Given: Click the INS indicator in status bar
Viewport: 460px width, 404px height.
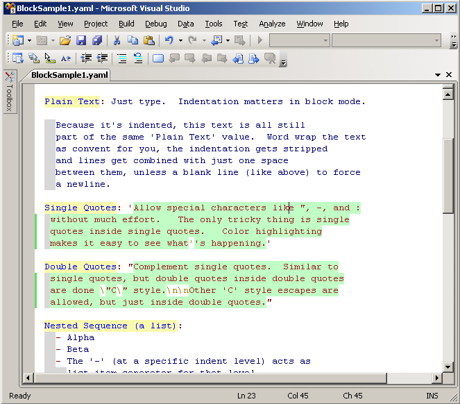Looking at the screenshot, I should pos(432,396).
